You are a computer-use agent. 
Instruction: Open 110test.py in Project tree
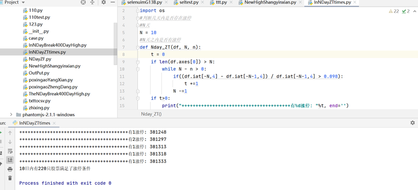click(40, 17)
